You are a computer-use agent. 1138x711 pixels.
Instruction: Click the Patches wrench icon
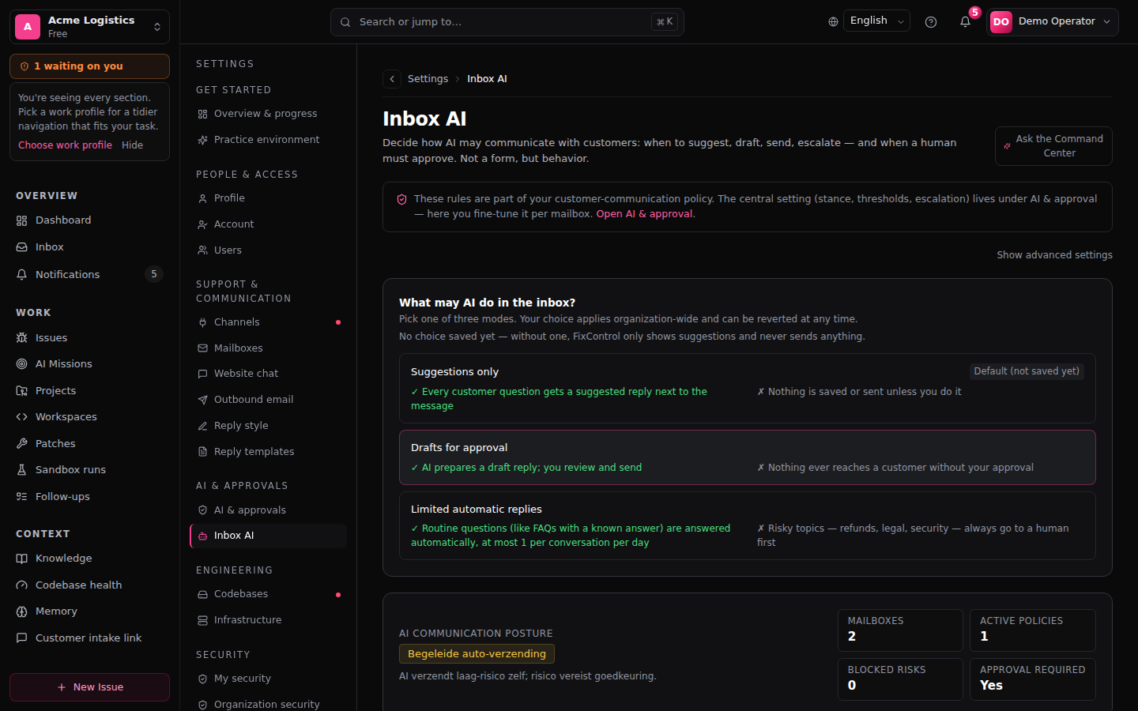point(22,444)
